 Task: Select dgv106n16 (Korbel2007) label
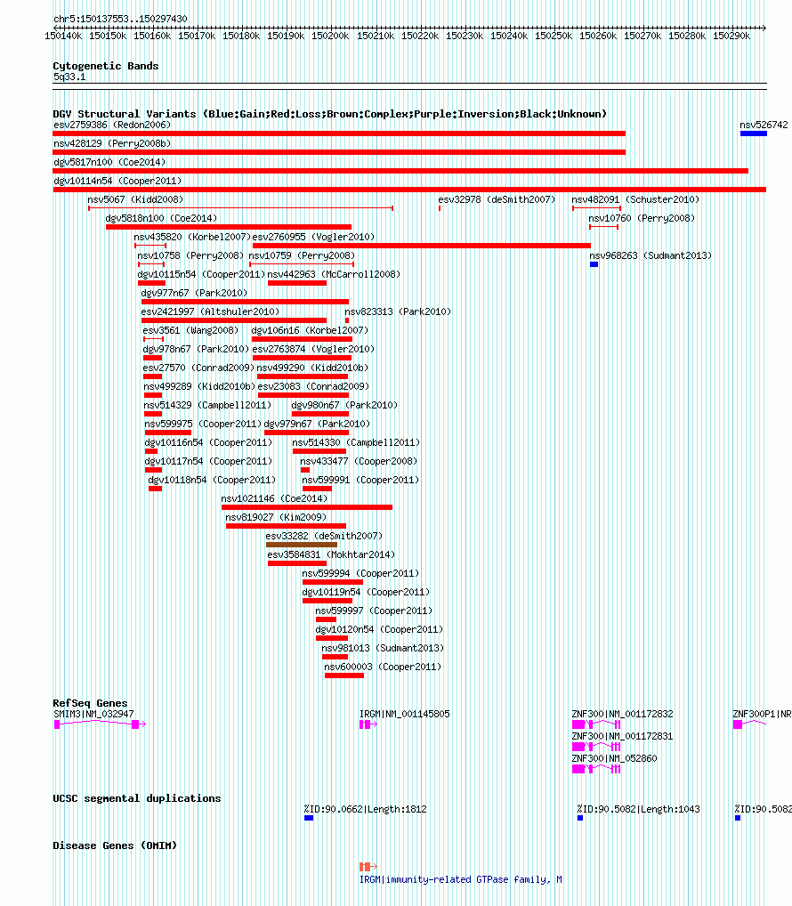point(310,330)
